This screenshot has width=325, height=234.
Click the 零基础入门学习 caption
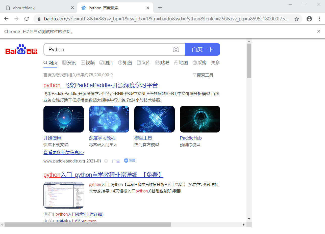(103, 145)
